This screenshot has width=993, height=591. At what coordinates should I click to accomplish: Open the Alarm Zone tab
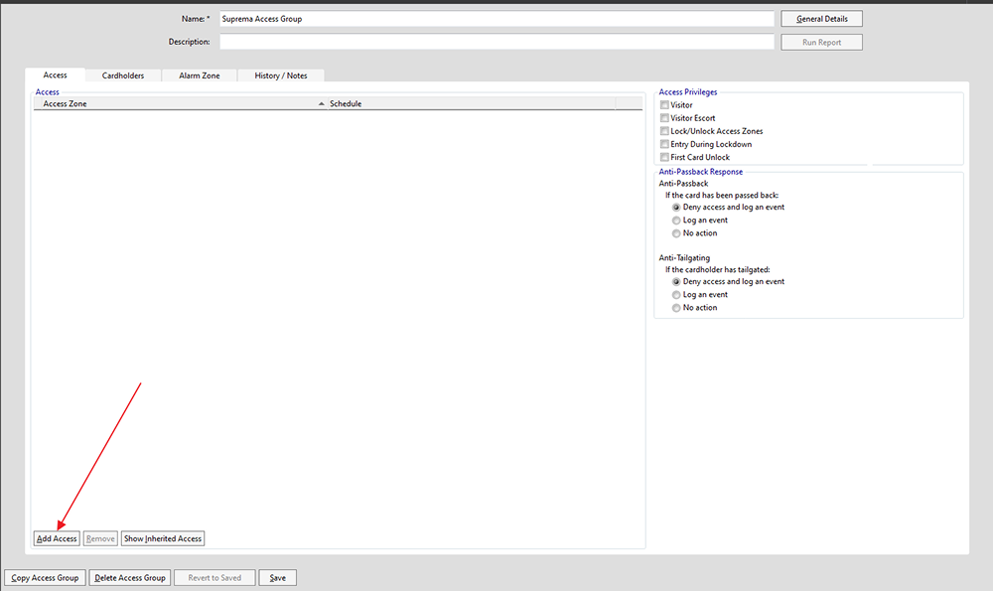point(199,75)
